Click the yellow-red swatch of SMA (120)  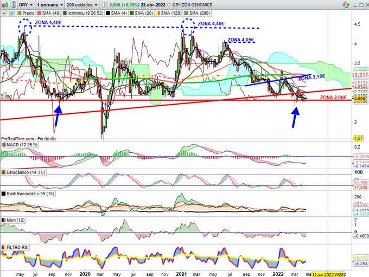[x=158, y=13]
